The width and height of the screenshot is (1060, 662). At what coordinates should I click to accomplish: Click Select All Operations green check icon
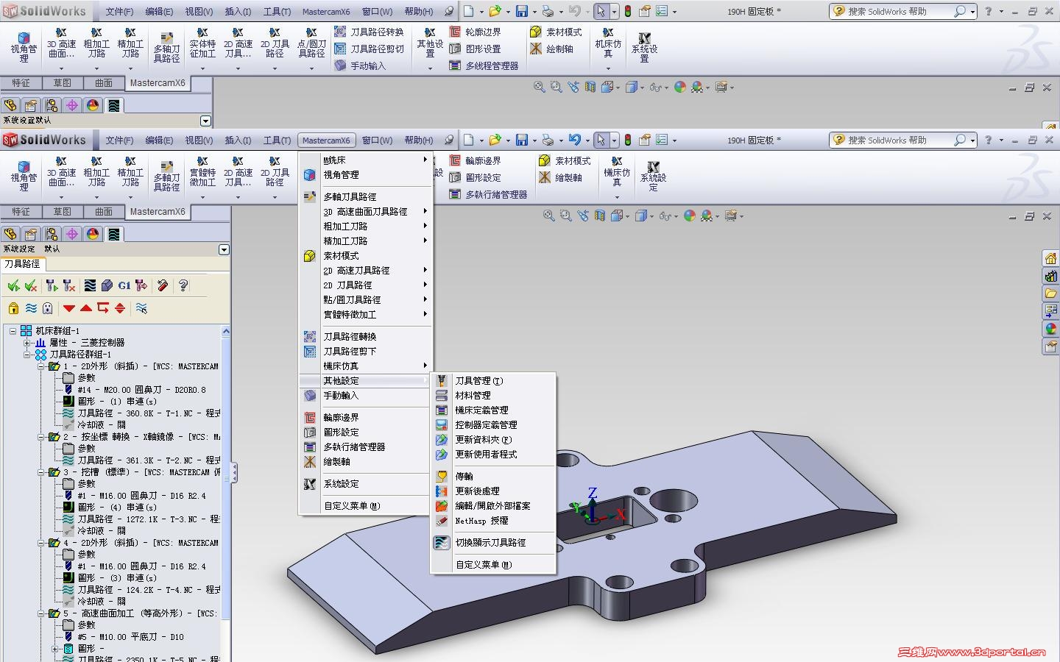13,285
